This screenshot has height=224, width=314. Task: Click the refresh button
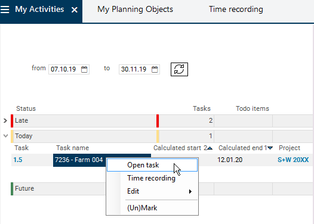pyautogui.click(x=179, y=69)
